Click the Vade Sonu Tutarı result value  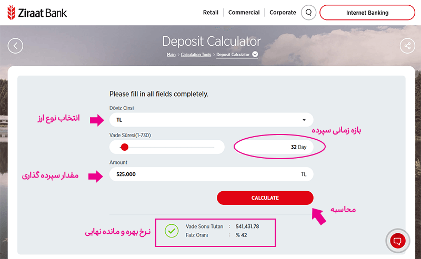[247, 226]
